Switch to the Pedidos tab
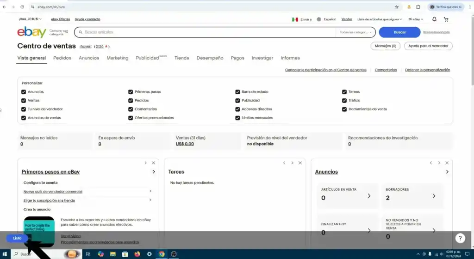 [x=62, y=58]
